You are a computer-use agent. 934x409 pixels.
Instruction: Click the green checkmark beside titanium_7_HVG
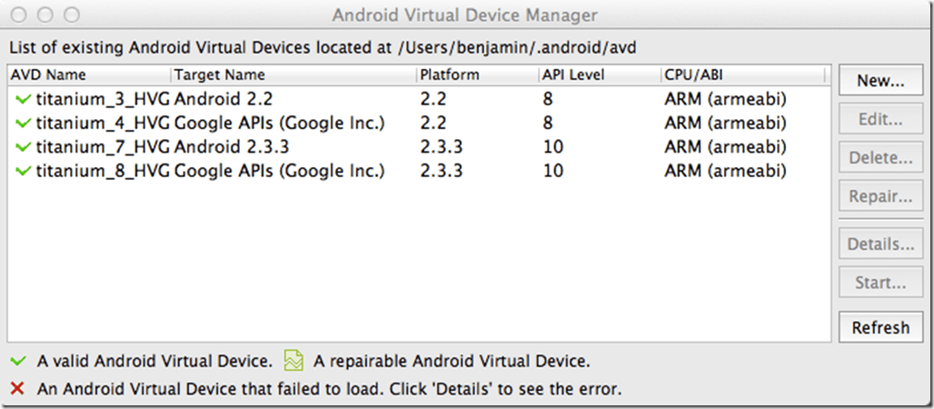click(23, 146)
